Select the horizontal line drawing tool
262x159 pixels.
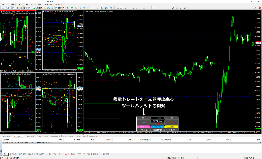165,8
